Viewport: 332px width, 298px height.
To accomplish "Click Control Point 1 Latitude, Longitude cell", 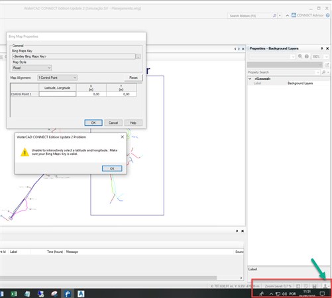I will 58,94.
